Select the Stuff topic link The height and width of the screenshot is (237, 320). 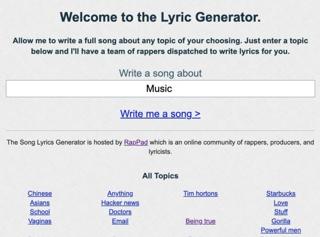(x=280, y=212)
